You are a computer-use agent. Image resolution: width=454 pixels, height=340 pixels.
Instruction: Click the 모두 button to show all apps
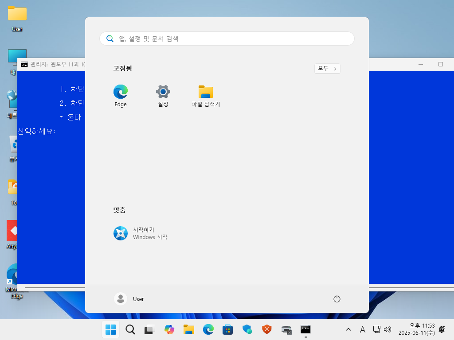[x=327, y=69]
